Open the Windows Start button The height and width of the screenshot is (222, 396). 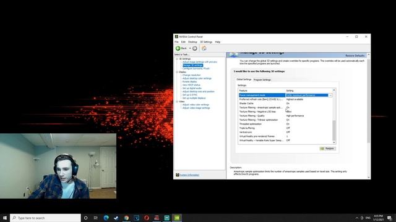[x=5, y=218]
